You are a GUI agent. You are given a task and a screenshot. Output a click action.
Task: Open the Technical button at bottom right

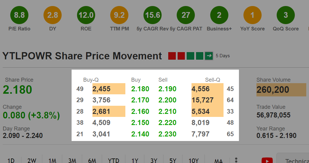[293, 158]
